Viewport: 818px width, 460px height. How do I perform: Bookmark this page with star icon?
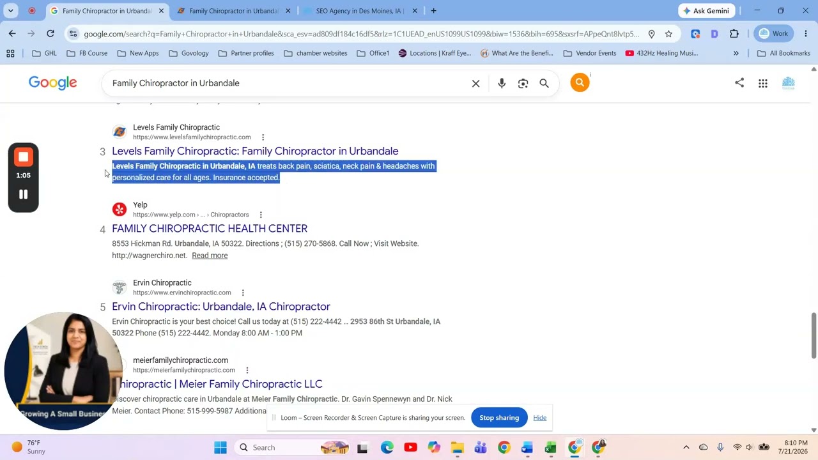pos(668,34)
